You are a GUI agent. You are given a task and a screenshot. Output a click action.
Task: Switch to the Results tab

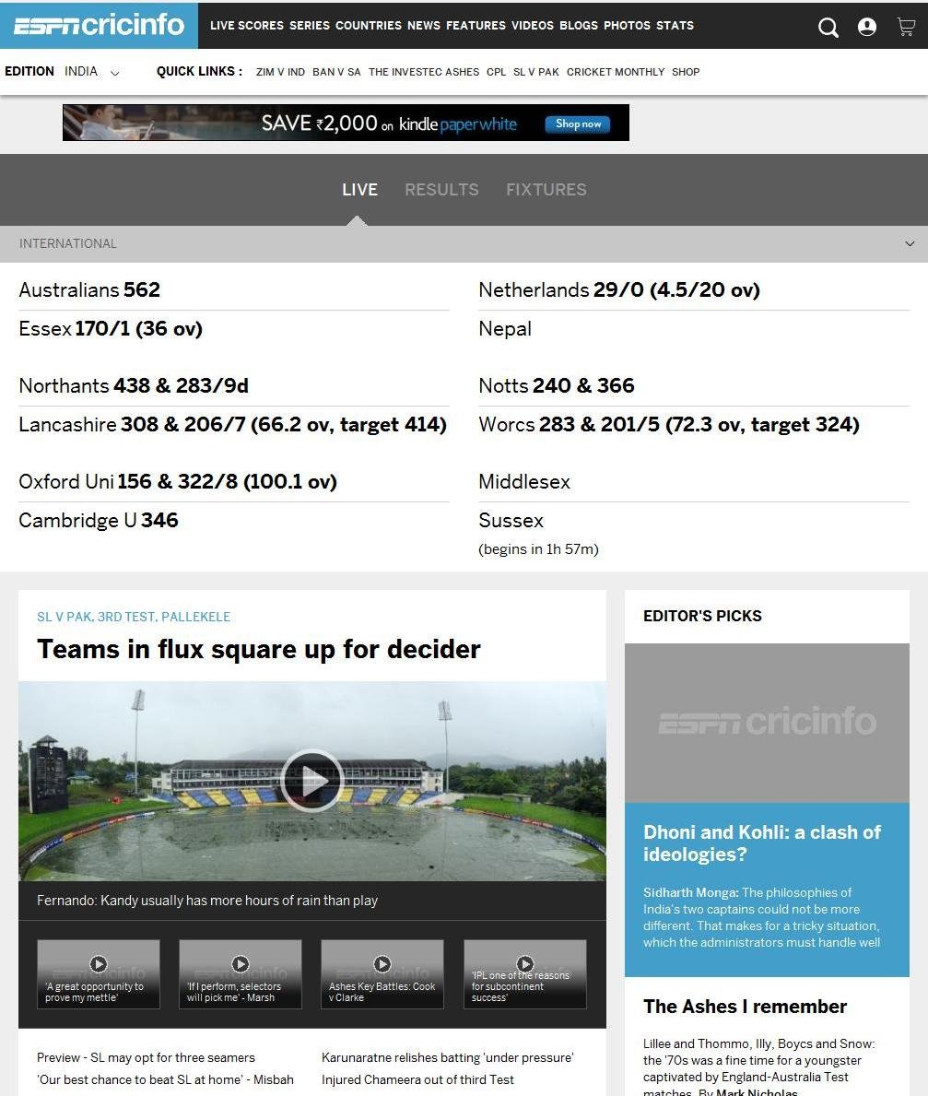click(441, 190)
